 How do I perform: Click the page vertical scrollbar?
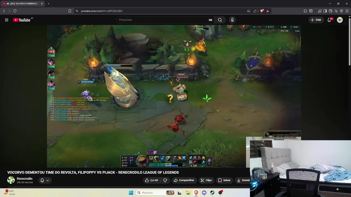[350, 41]
